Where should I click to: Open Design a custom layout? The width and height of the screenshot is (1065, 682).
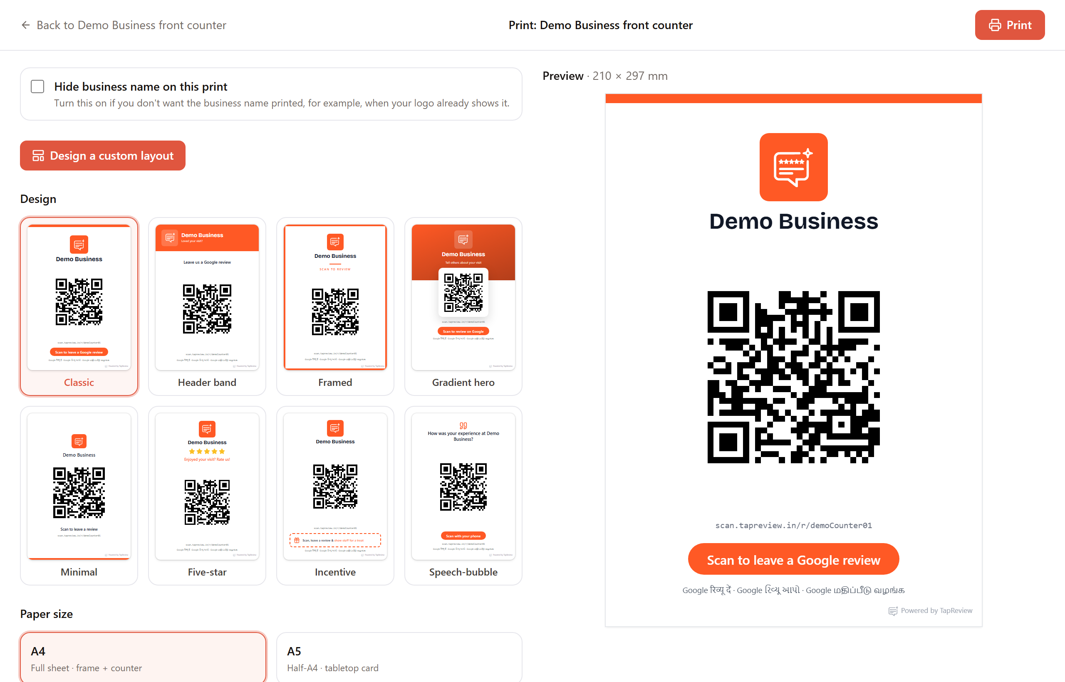[103, 156]
